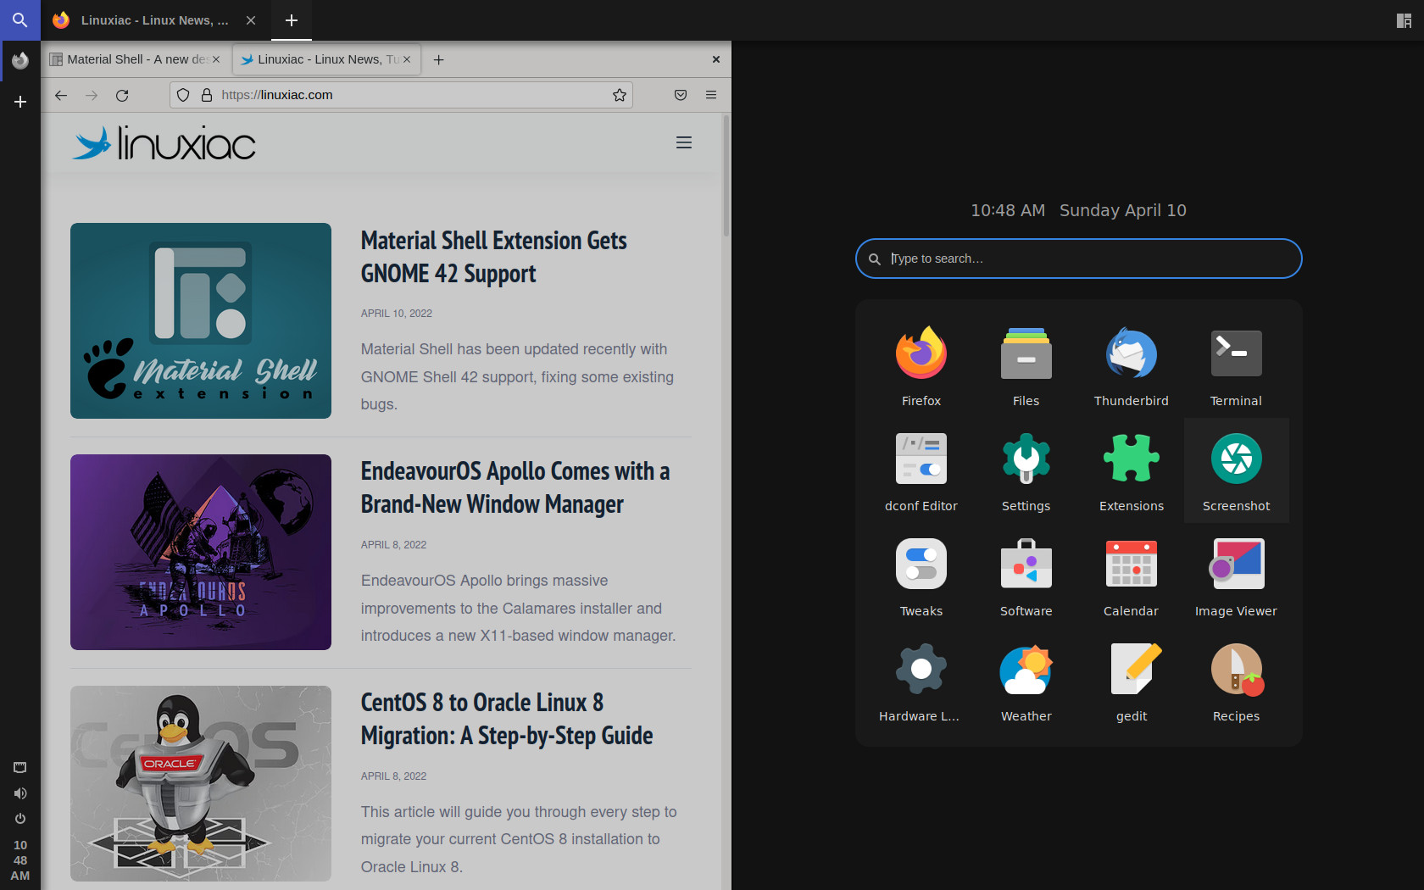The height and width of the screenshot is (890, 1424).
Task: Select the Linuxiac browser tab
Action: (326, 59)
